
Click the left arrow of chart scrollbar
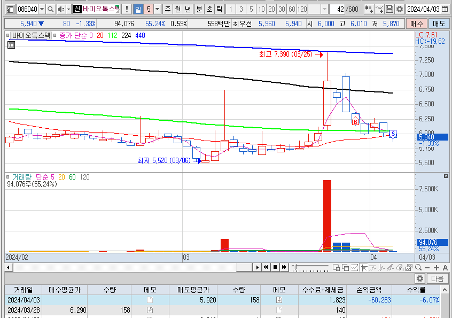[8, 268]
